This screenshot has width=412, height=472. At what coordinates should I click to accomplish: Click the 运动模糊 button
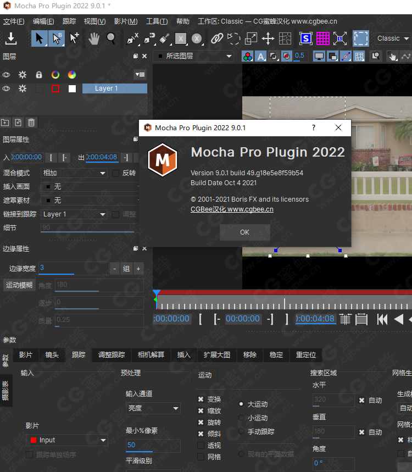(x=19, y=285)
